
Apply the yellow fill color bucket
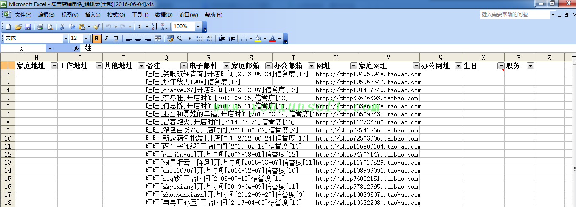point(258,39)
